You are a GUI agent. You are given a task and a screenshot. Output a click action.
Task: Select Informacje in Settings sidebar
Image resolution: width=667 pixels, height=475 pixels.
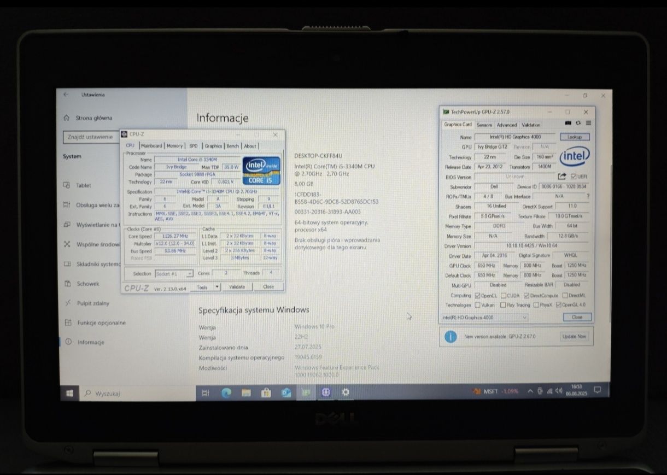pyautogui.click(x=84, y=342)
